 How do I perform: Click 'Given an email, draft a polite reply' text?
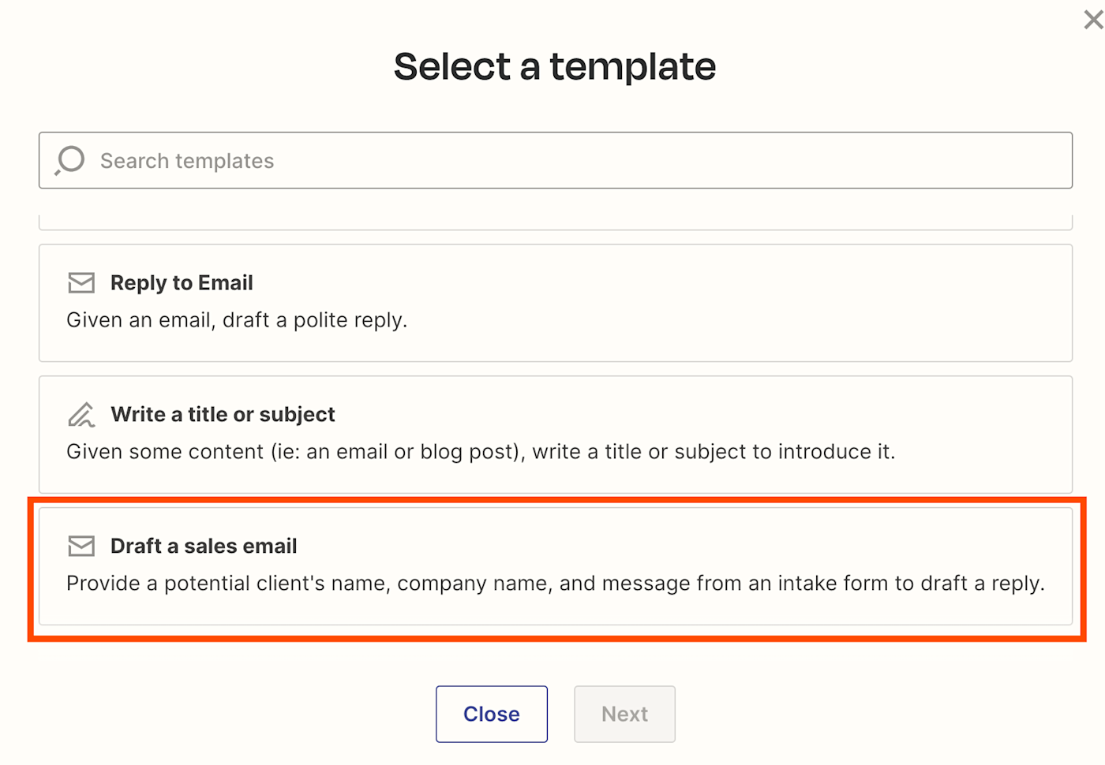(x=237, y=320)
